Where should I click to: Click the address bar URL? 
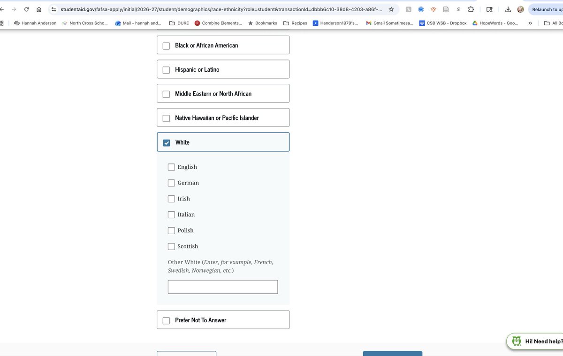point(221,9)
